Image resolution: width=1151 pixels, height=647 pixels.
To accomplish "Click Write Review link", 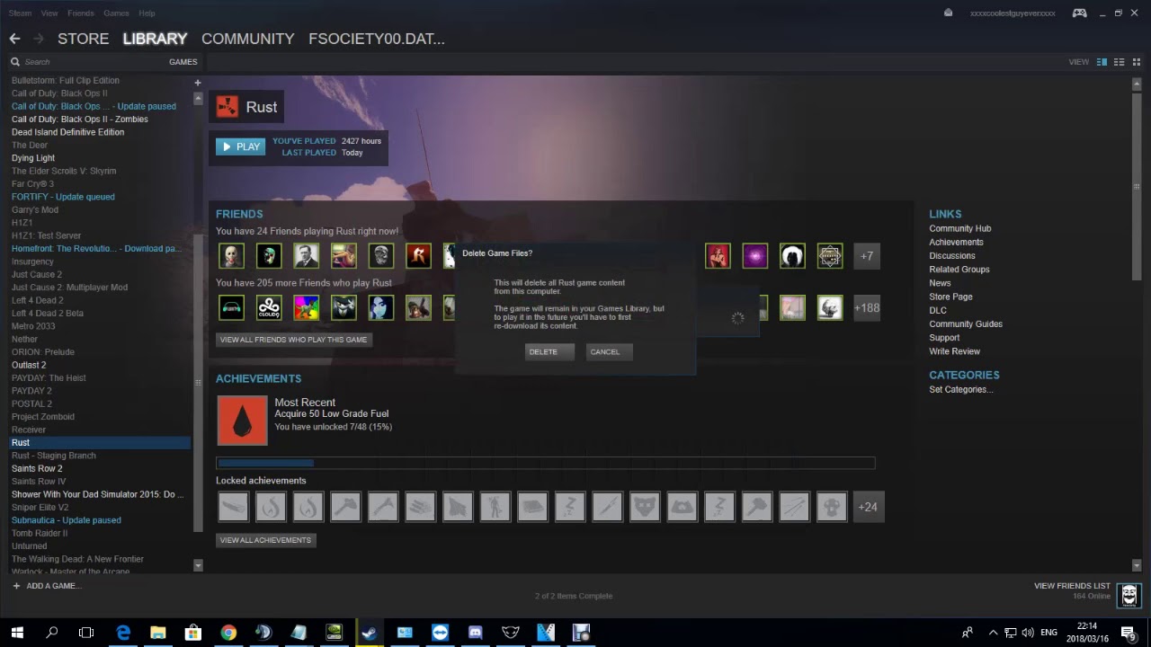I will [x=954, y=351].
